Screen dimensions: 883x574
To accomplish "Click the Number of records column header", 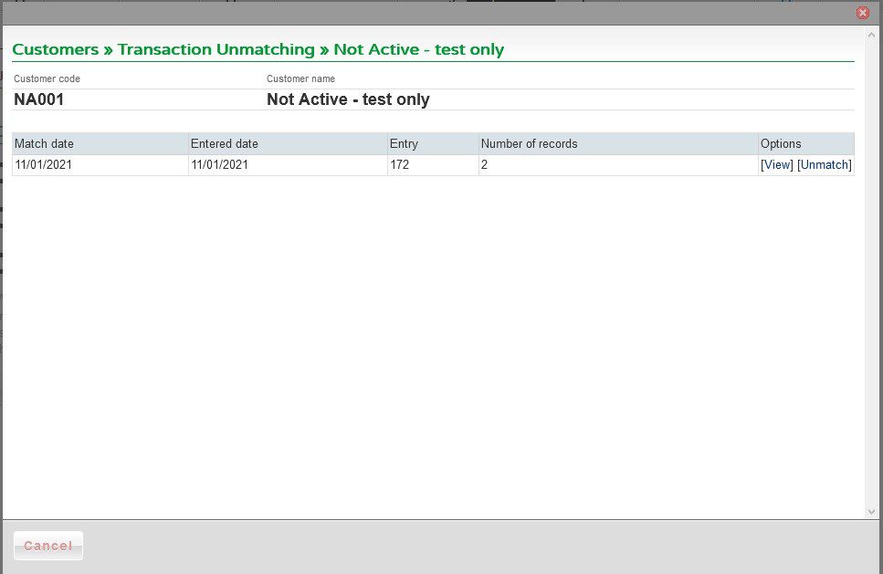I will (x=618, y=143).
